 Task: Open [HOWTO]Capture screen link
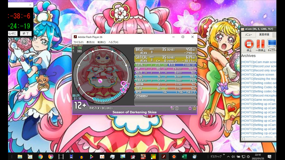click(x=258, y=75)
